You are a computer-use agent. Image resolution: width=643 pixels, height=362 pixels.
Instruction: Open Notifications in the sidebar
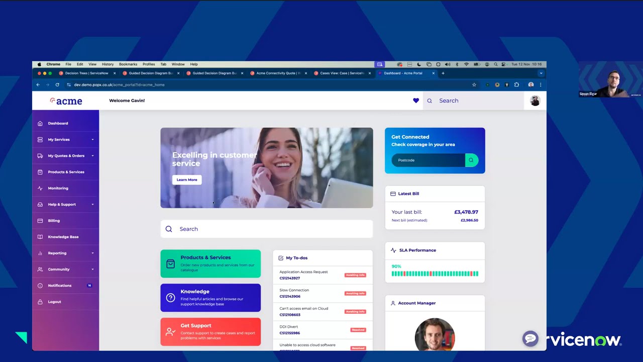65,286
